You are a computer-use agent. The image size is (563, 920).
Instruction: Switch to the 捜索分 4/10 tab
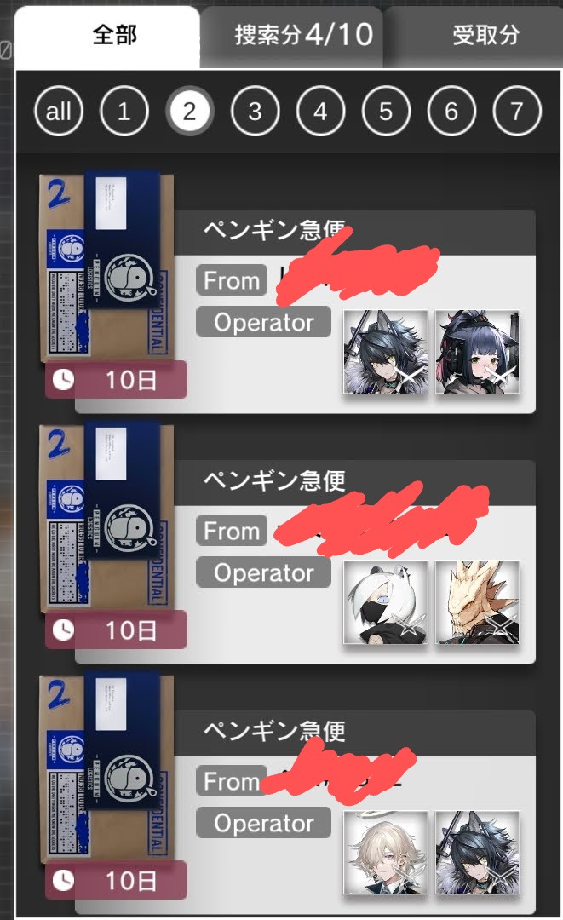[292, 37]
